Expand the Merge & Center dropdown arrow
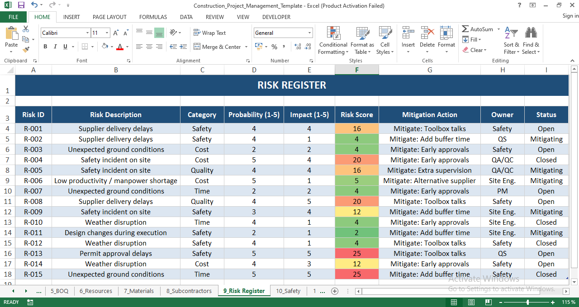Image resolution: width=579 pixels, height=307 pixels. pyautogui.click(x=246, y=47)
